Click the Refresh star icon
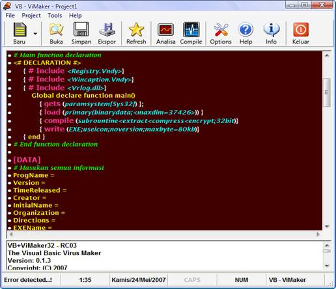 [136, 29]
